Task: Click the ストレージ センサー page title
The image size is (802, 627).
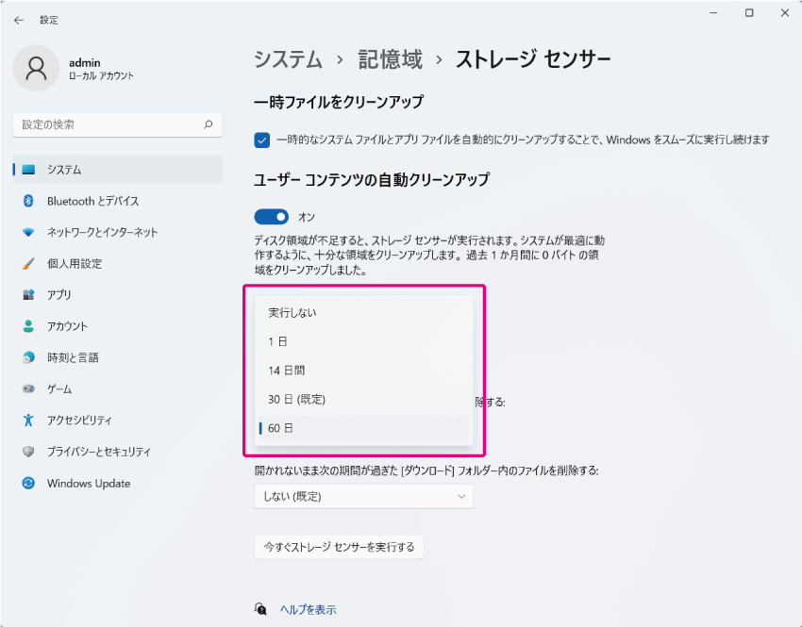Action: pos(533,59)
